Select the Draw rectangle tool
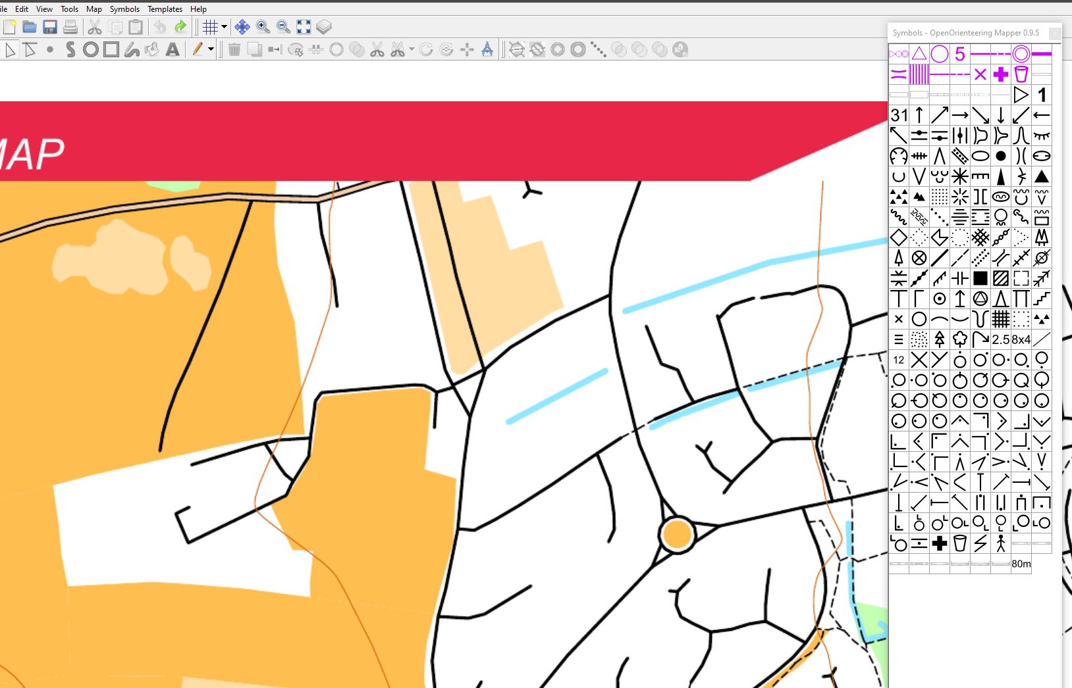 pos(111,49)
